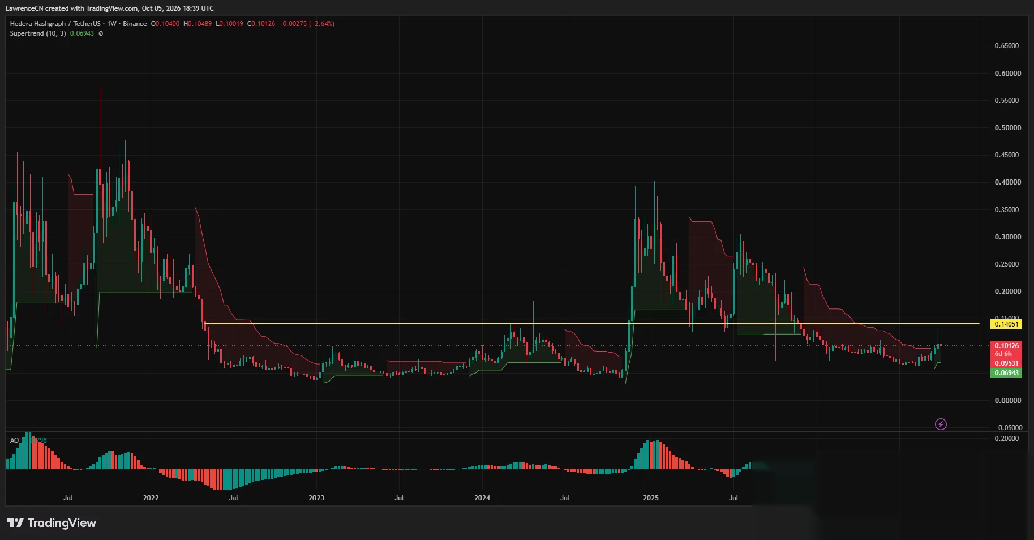Viewport: 1034px width, 540px height.
Task: Click the change value −0.00275 (−2.64%)
Action: click(307, 24)
